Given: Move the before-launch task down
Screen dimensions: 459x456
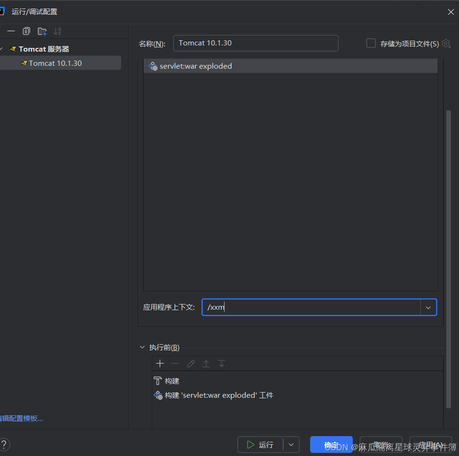Looking at the screenshot, I should [222, 364].
